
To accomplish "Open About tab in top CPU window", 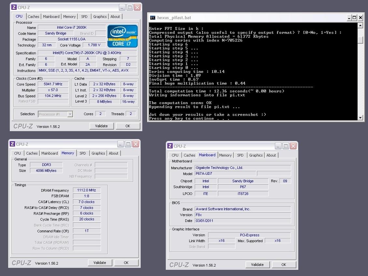I will click(x=115, y=17).
